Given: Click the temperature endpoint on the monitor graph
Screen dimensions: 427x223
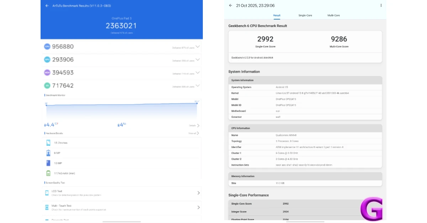Looking at the screenshot, I should pyautogui.click(x=197, y=103).
